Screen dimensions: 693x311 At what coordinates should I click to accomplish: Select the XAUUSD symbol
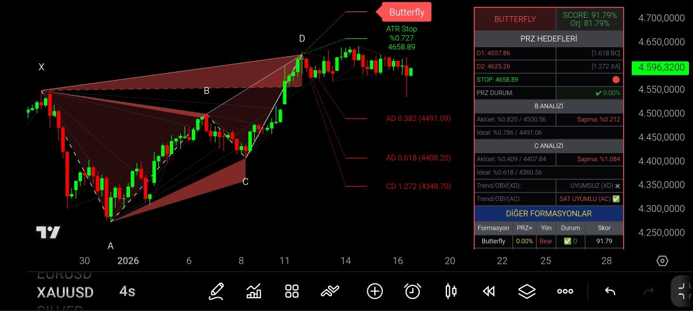[65, 293]
